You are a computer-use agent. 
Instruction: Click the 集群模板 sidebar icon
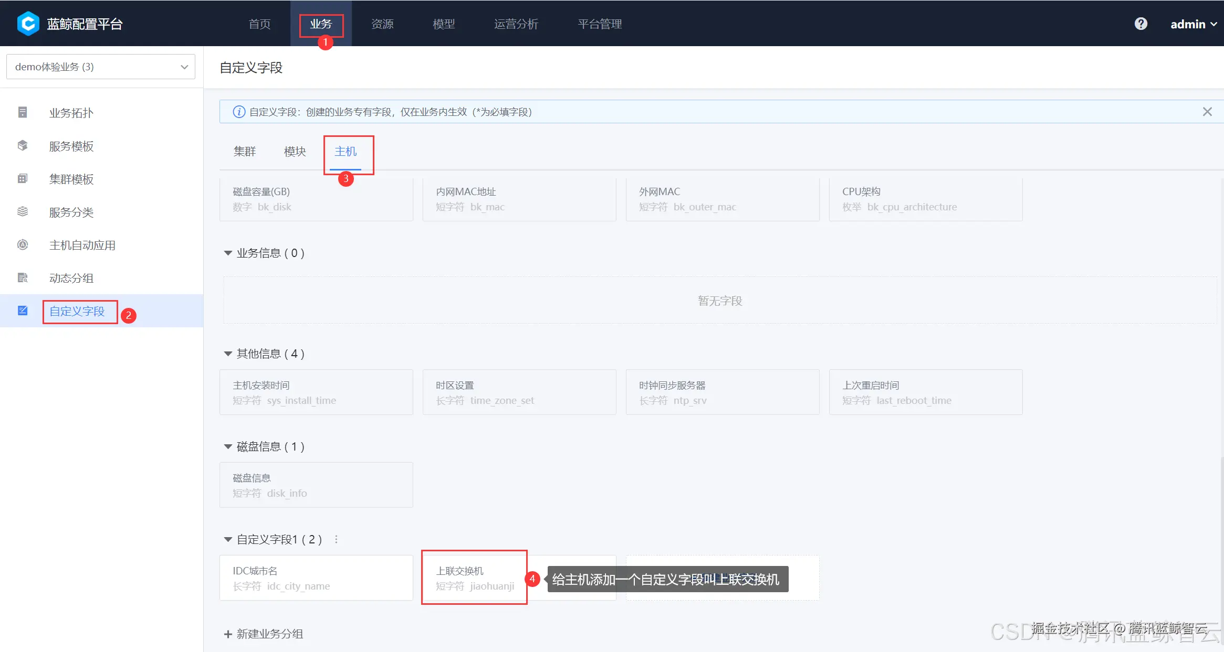point(23,178)
